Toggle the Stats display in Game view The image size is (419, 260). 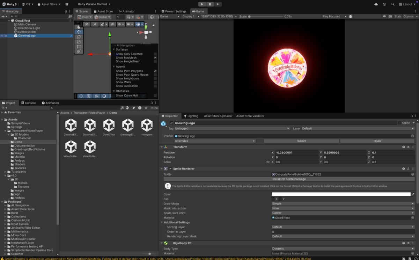pos(398,16)
